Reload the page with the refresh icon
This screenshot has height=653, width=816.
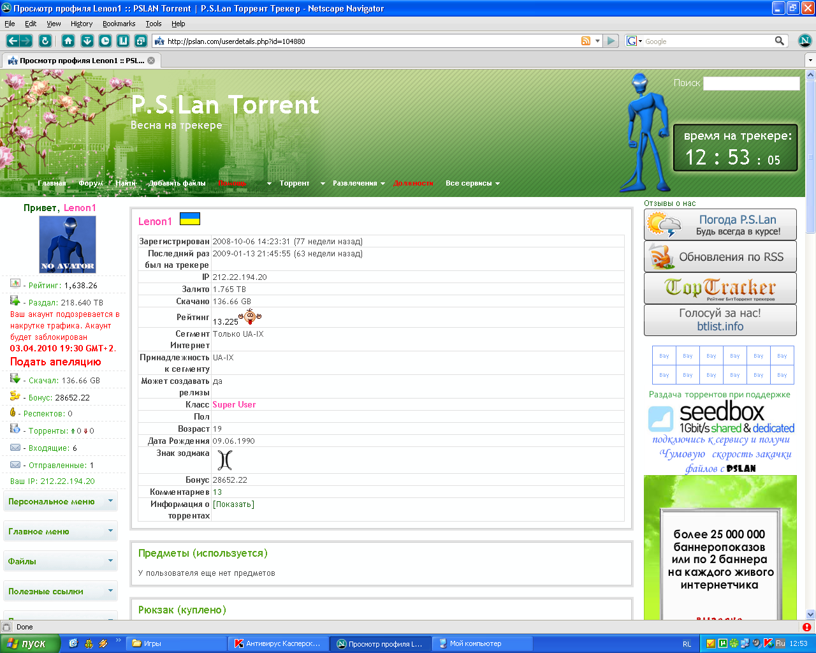pos(45,41)
